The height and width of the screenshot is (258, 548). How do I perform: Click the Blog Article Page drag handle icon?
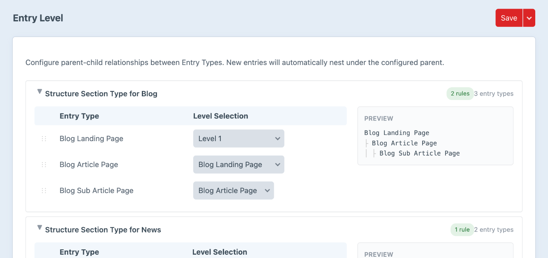click(44, 164)
